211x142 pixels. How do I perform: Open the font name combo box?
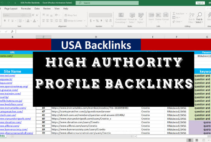(x=13, y=15)
